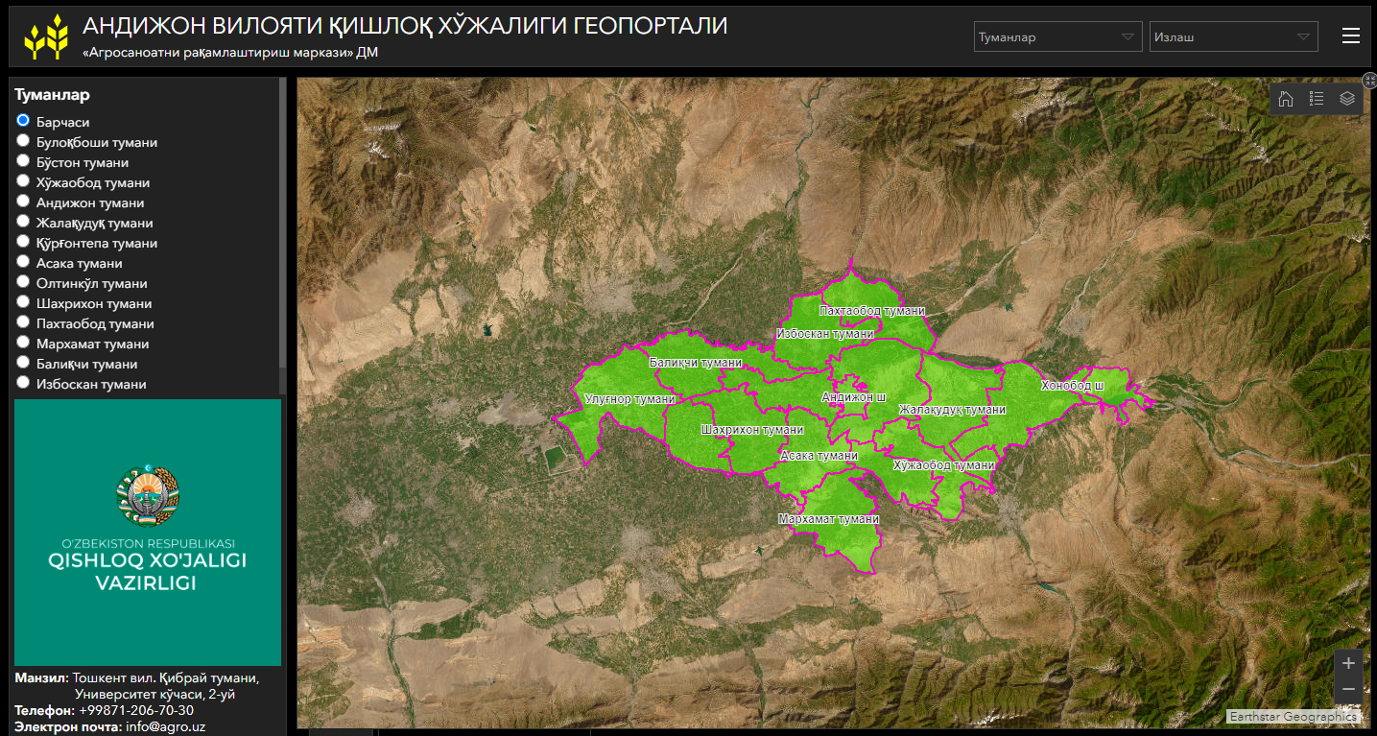Zoom out with the minus button

(x=1348, y=689)
